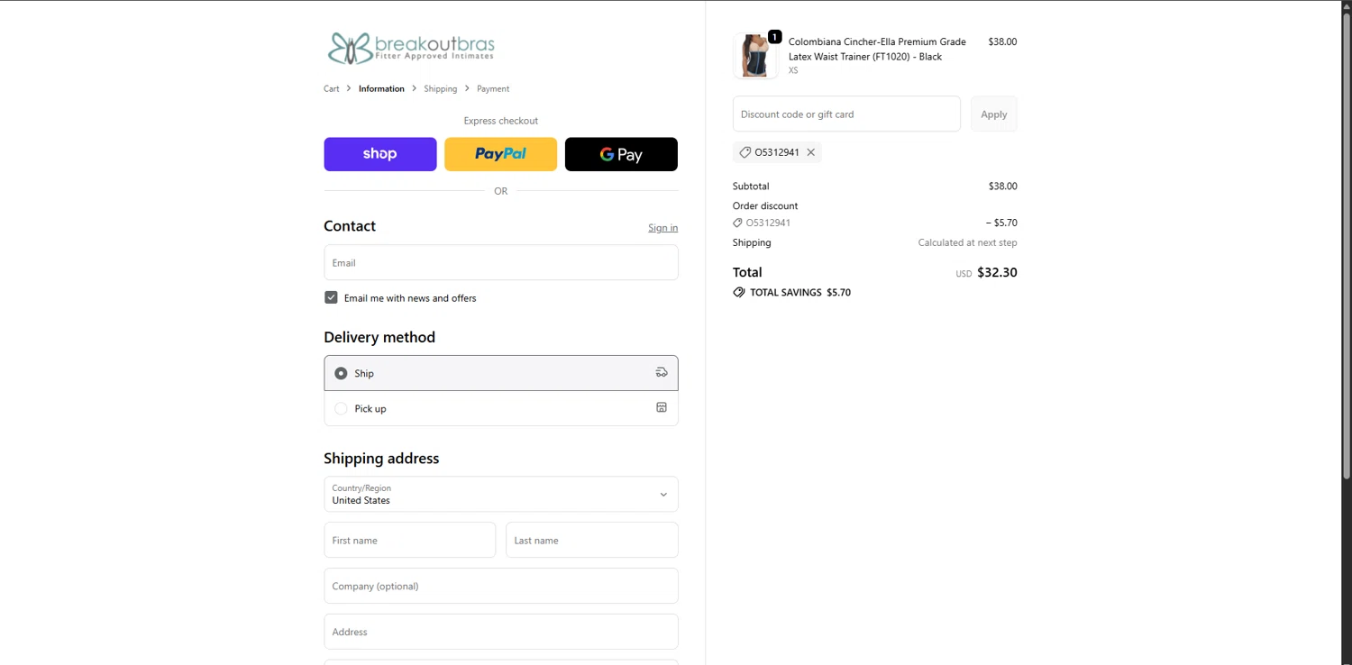1352x665 pixels.
Task: Click the $32.30 total amount
Action: coord(997,272)
